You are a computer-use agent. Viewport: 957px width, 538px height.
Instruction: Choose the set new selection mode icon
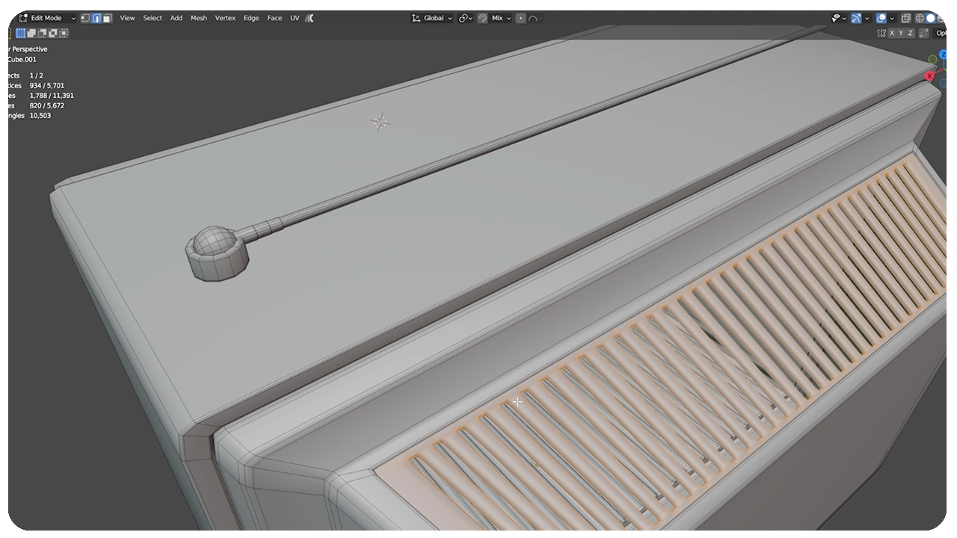21,33
